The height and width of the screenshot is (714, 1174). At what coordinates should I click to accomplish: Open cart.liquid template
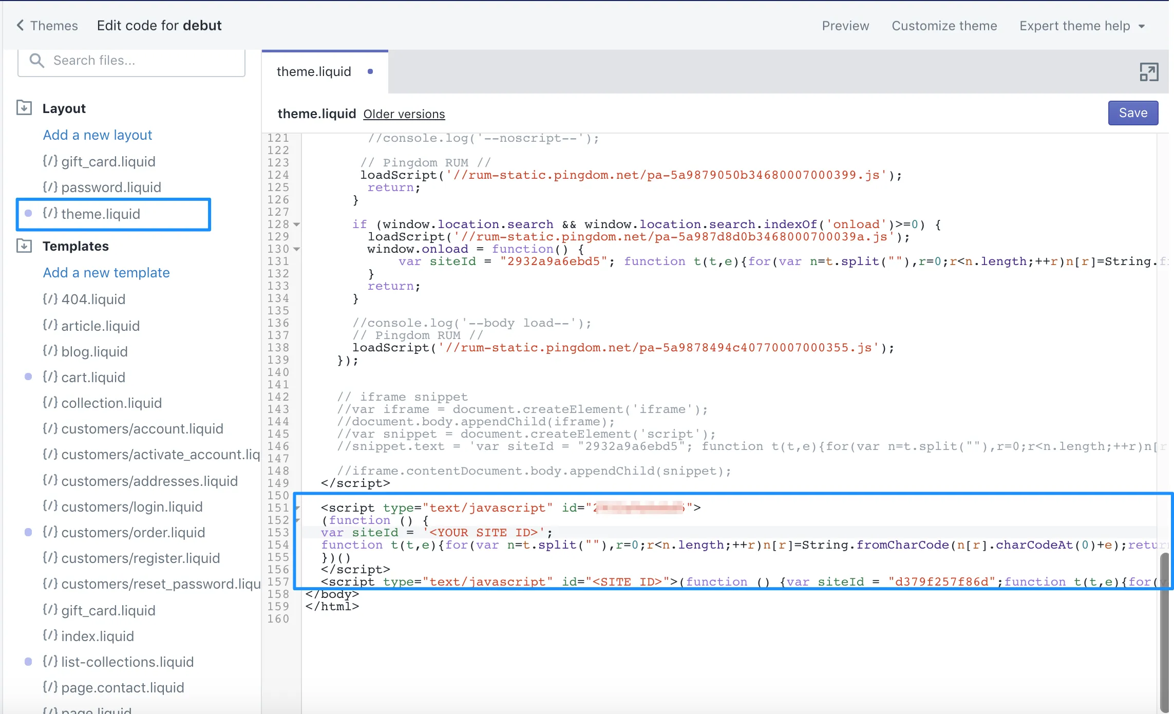pyautogui.click(x=93, y=378)
